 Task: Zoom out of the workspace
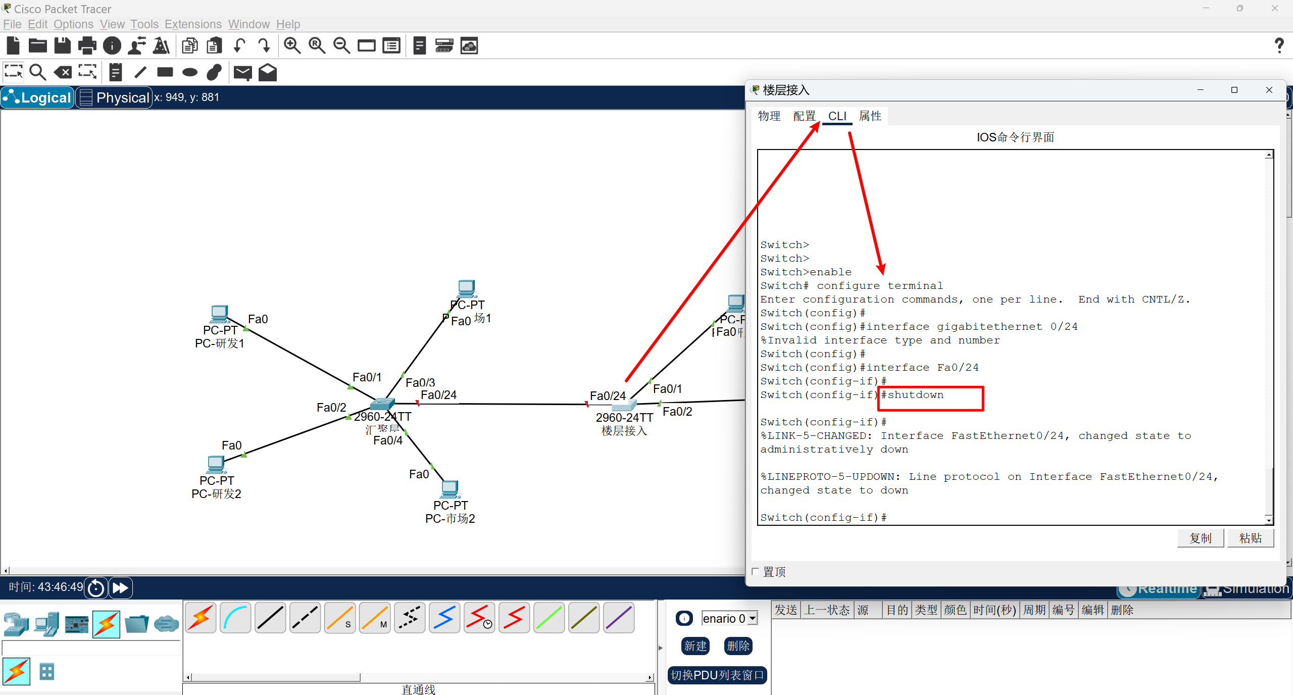[x=341, y=46]
